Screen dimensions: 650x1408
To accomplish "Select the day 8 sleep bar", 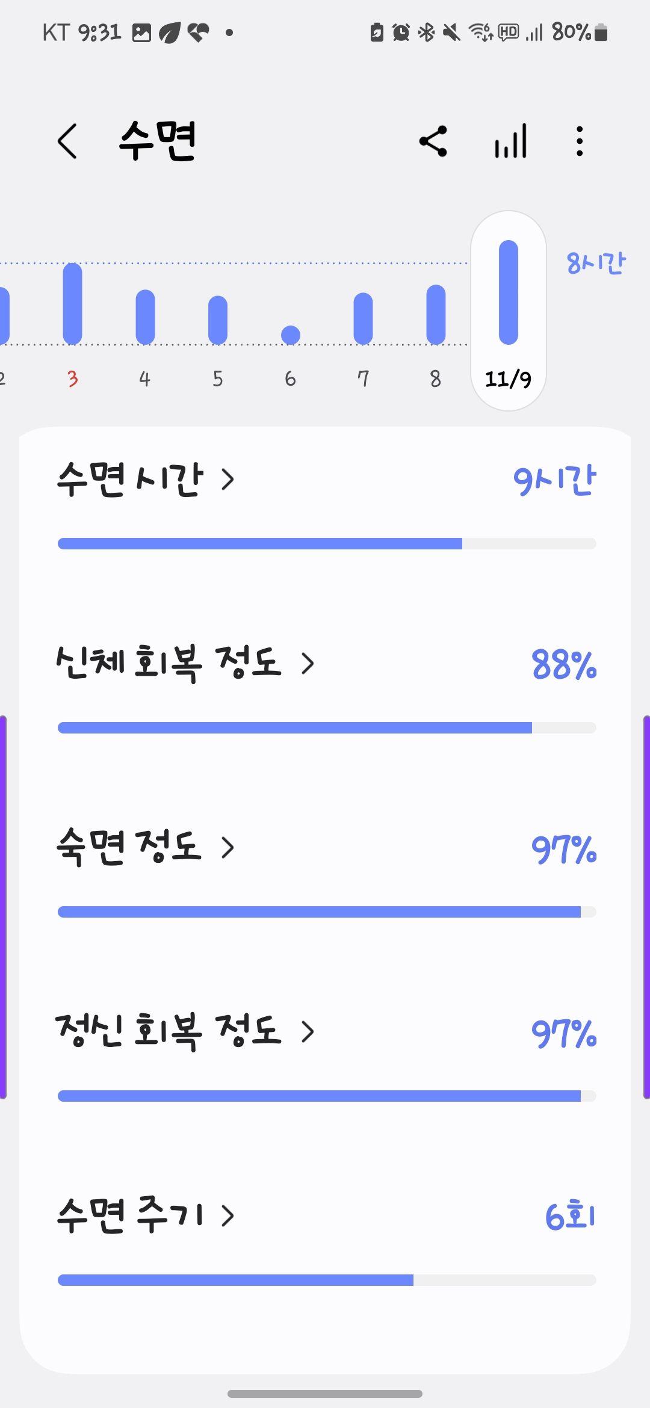I will (436, 315).
